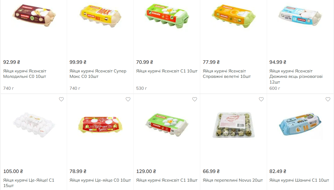
Task: Open link Яйця курячі Ясенсвіт Молодильні С0
Action: (25, 74)
